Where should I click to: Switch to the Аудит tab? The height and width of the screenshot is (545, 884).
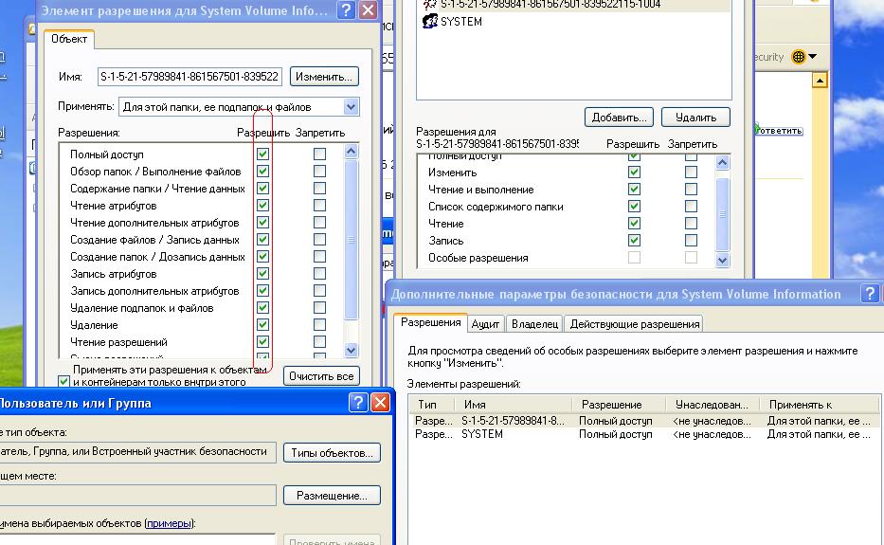485,324
